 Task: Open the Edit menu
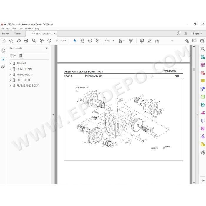pyautogui.click(x=8, y=29)
